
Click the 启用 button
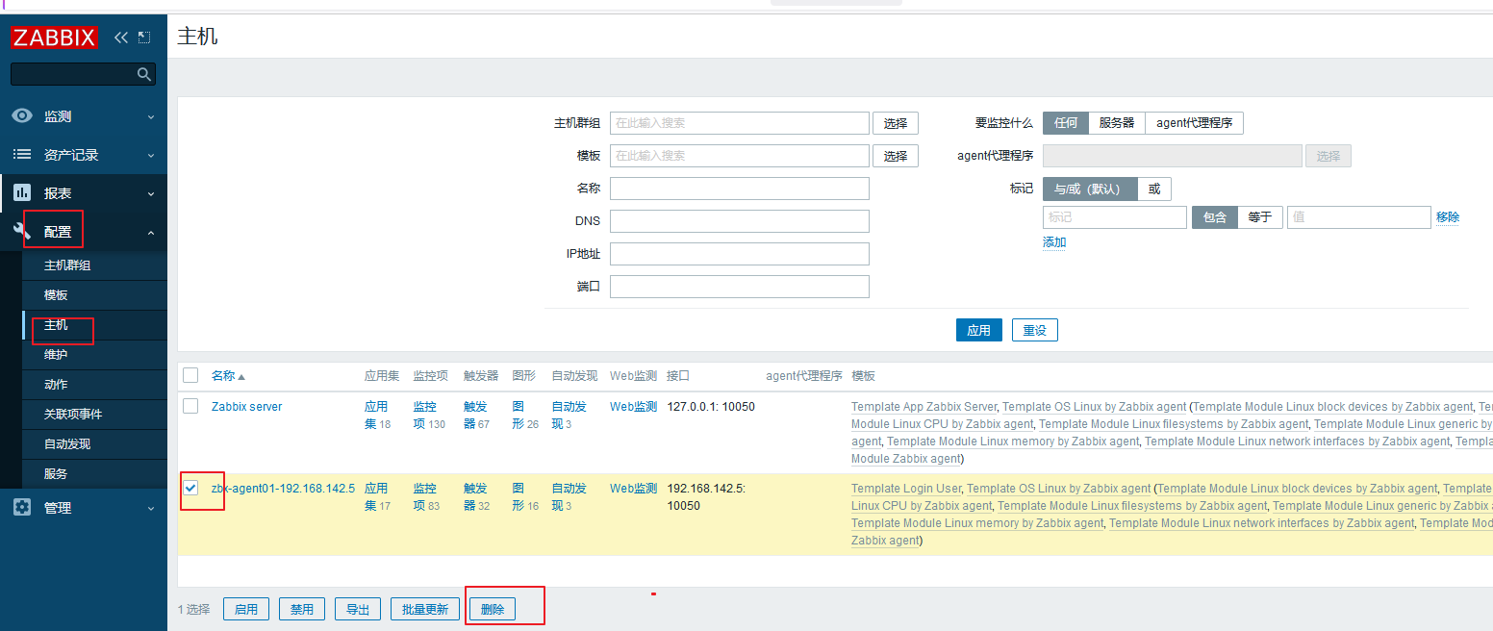[x=246, y=609]
